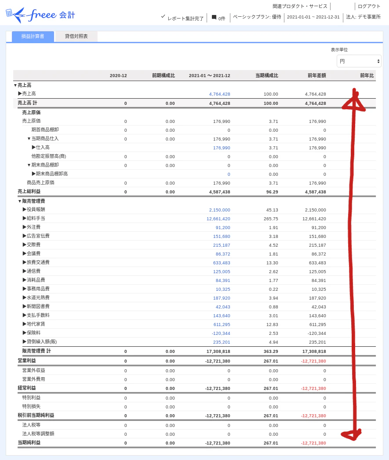Image resolution: width=389 pixels, height=460 pixels.
Task: Collapse the 販売管理費 section
Action: [20, 201]
